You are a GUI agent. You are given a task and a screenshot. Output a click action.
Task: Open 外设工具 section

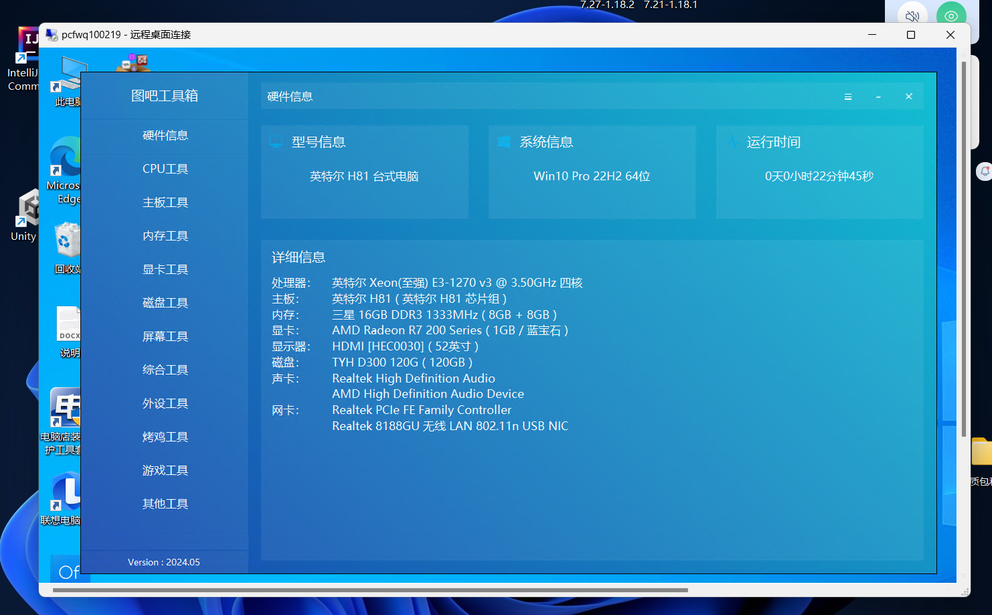tap(165, 403)
